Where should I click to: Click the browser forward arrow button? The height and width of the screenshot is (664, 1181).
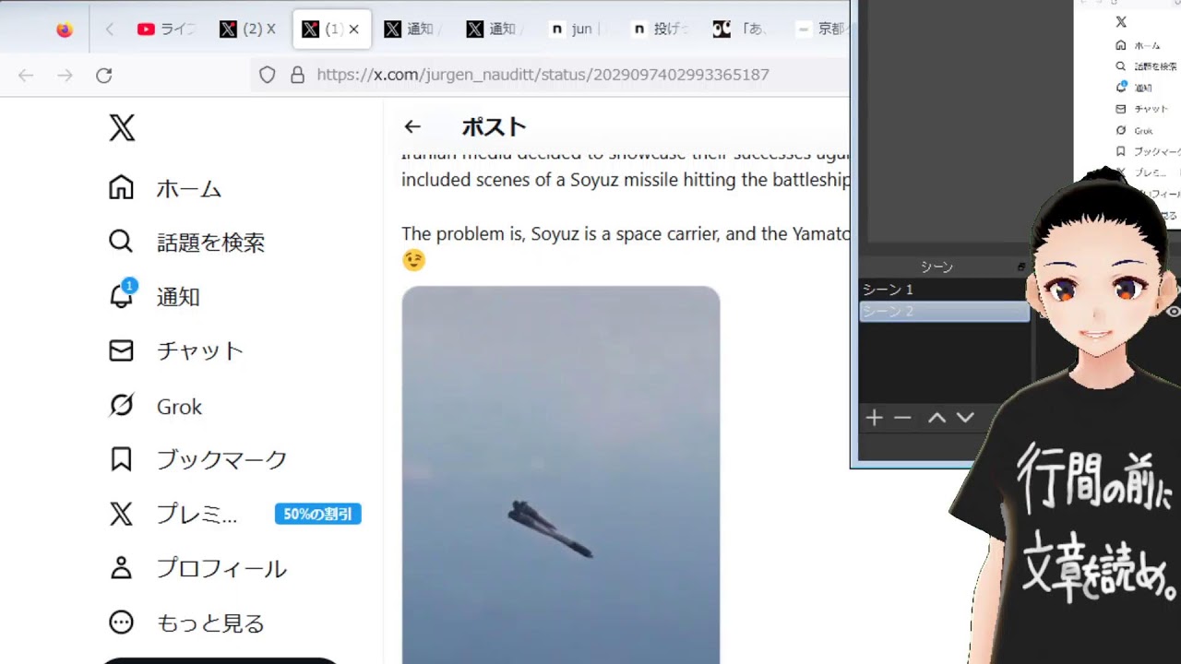65,76
